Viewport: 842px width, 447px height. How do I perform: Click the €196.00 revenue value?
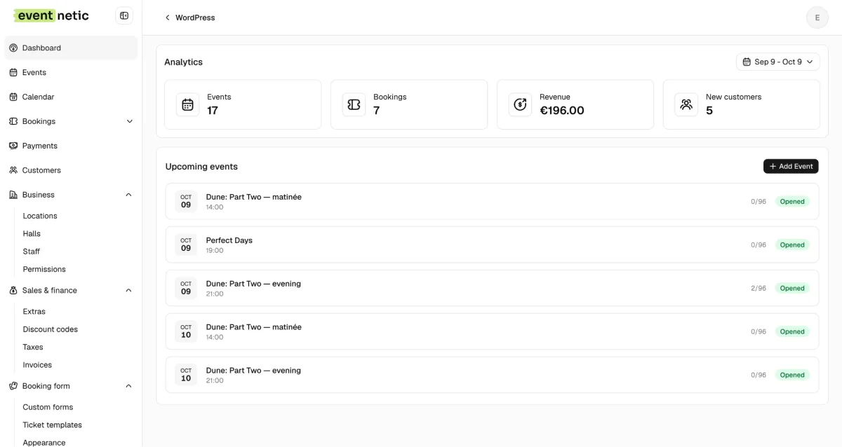point(562,111)
